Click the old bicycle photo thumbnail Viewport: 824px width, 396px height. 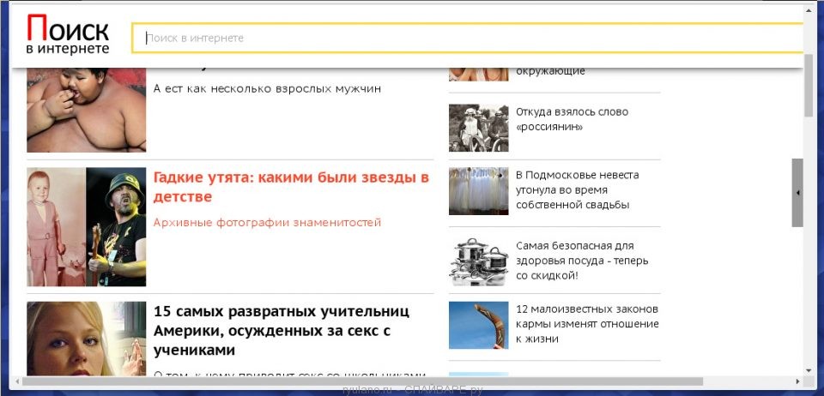[479, 128]
